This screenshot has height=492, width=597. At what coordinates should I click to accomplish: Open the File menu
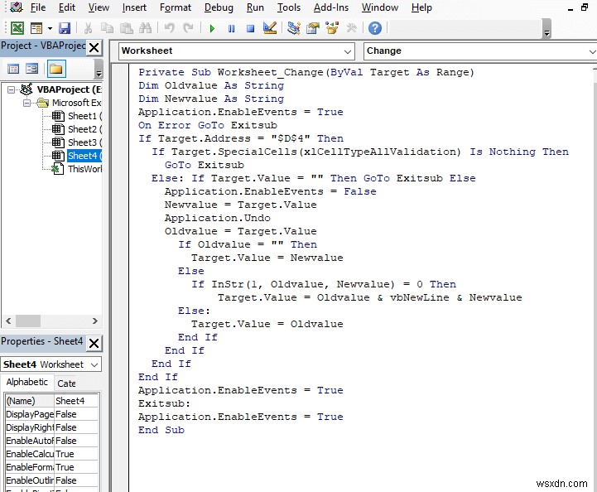[x=38, y=7]
